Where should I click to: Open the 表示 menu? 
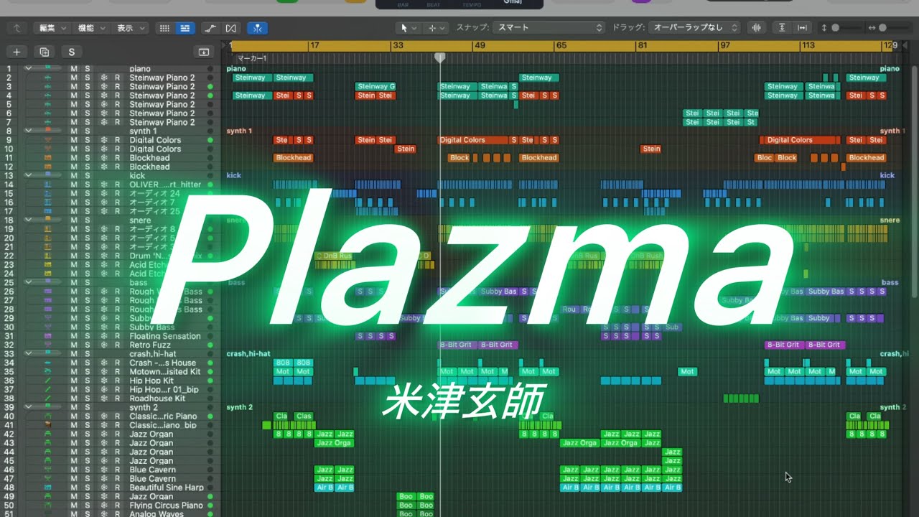click(130, 28)
